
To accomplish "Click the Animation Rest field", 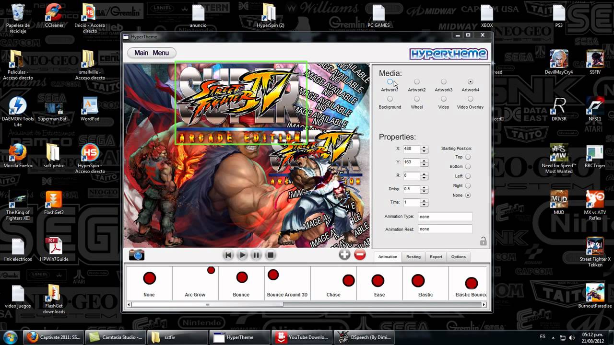I will pos(445,229).
